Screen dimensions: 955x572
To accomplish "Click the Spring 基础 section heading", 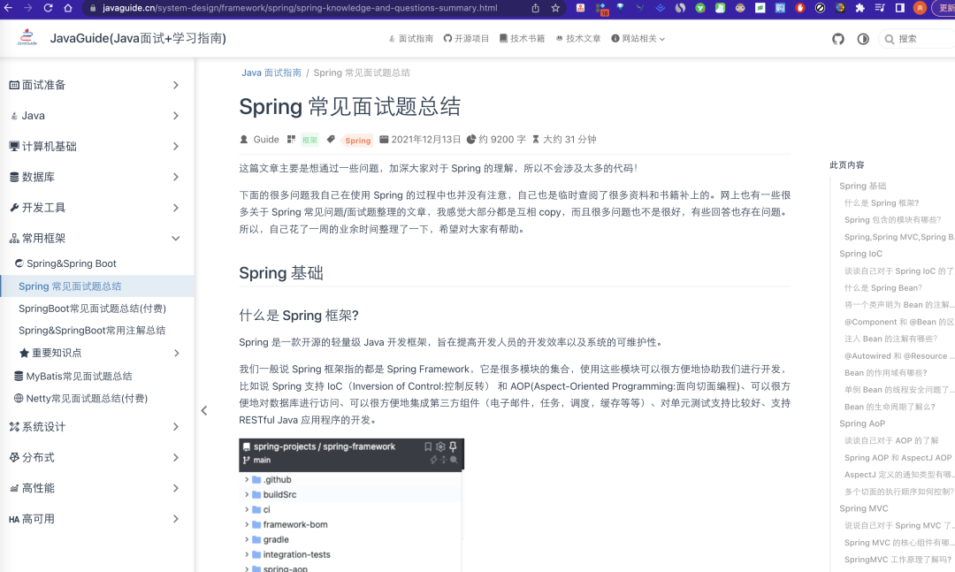I will pyautogui.click(x=281, y=273).
